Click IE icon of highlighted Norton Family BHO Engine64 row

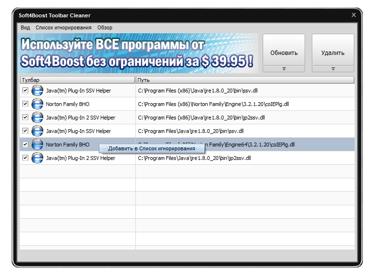click(37, 145)
